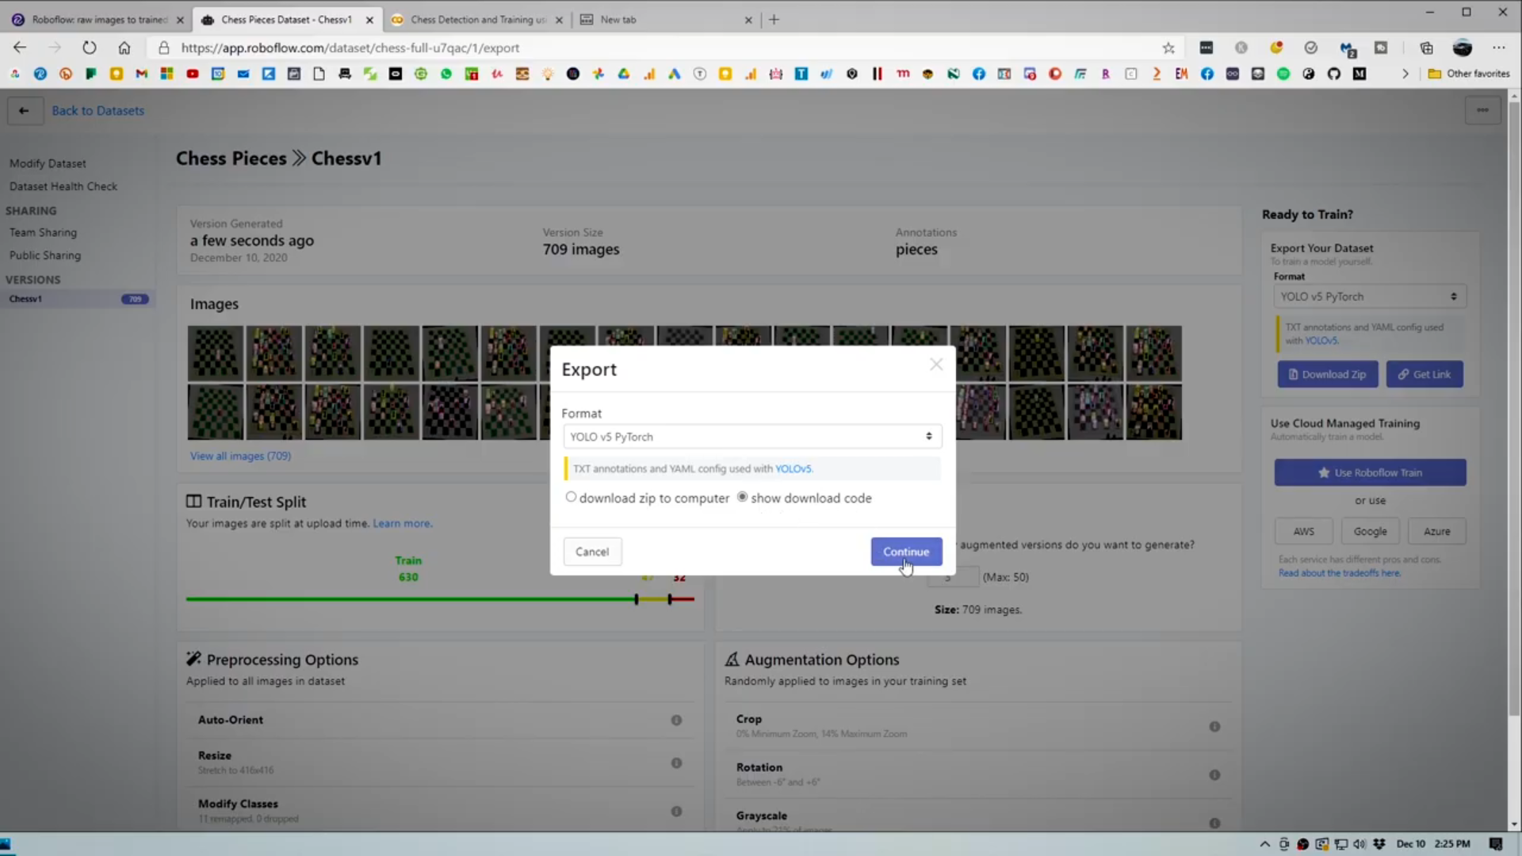Show hidden system tray icons
This screenshot has width=1522, height=856.
point(1264,844)
